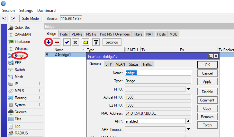This screenshot has height=137, width=234.
Task: Open the ARP dropdown
Action: (x=188, y=121)
